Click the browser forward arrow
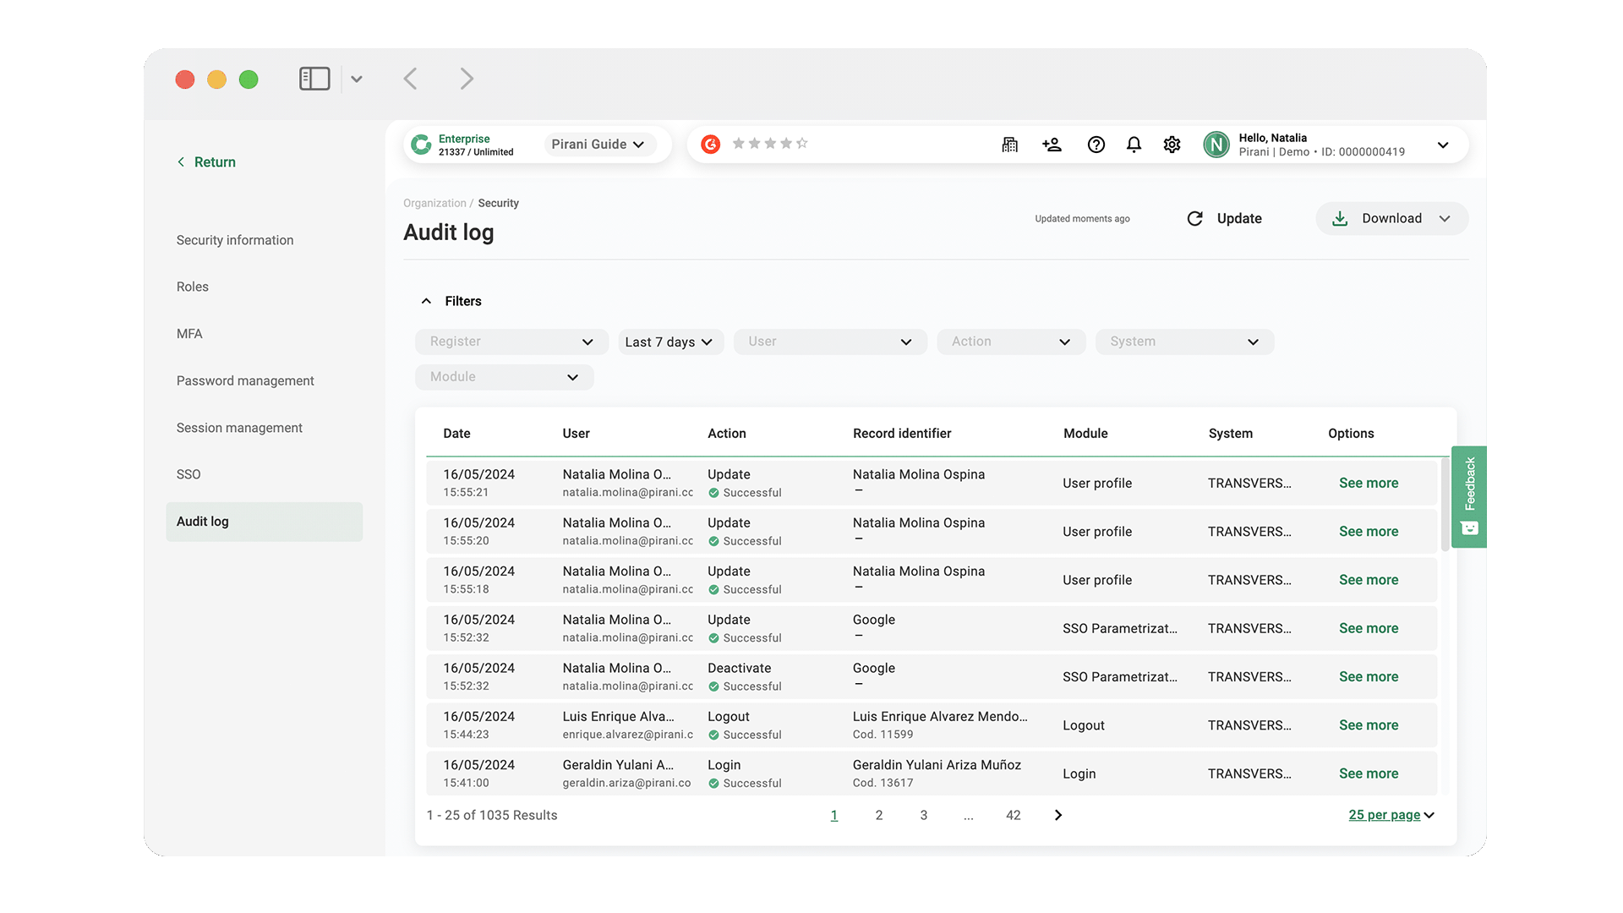Image resolution: width=1623 pixels, height=913 pixels. pyautogui.click(x=467, y=79)
